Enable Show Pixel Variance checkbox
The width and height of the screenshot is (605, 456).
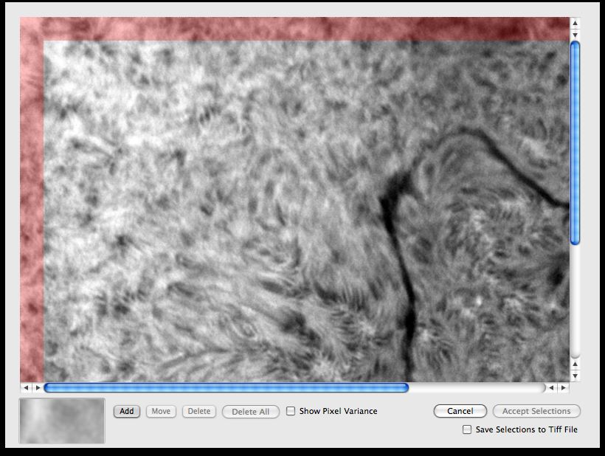(x=291, y=411)
